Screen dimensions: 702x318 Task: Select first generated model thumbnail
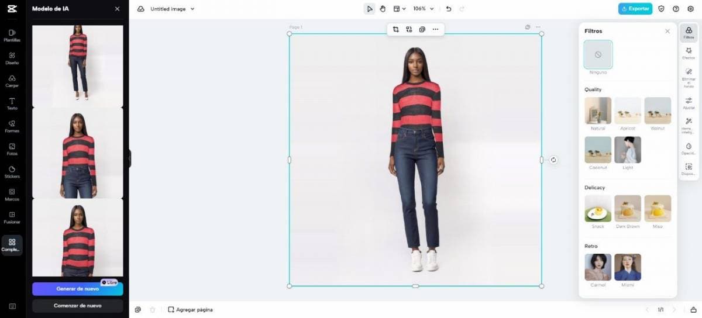tap(77, 65)
